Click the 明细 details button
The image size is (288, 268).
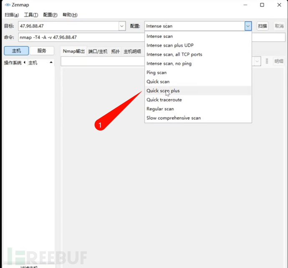point(279,61)
